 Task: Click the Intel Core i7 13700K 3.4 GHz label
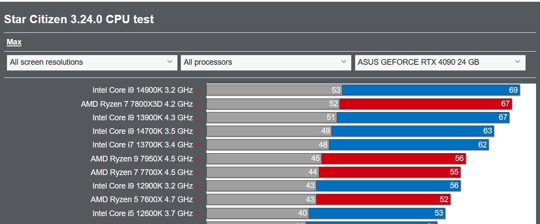(x=143, y=145)
